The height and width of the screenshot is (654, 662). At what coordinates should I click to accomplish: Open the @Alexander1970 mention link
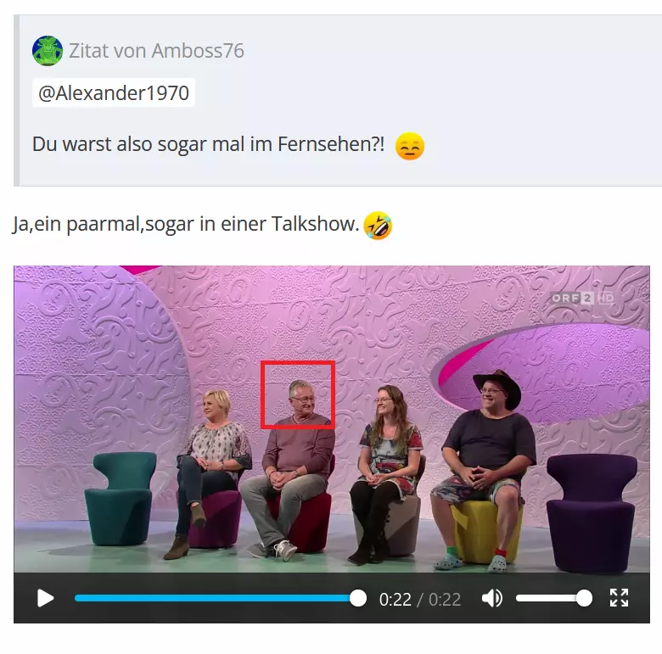(x=114, y=92)
